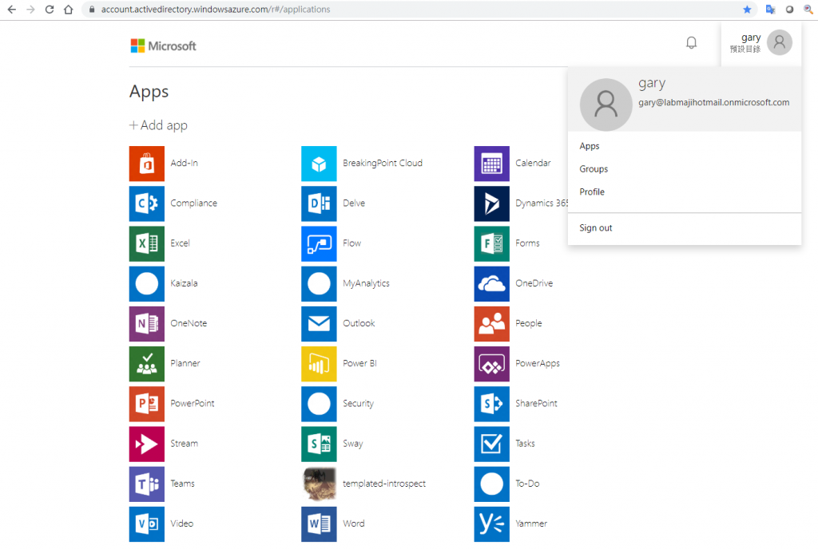Select Apps in the account menu
The width and height of the screenshot is (818, 549).
click(x=590, y=146)
